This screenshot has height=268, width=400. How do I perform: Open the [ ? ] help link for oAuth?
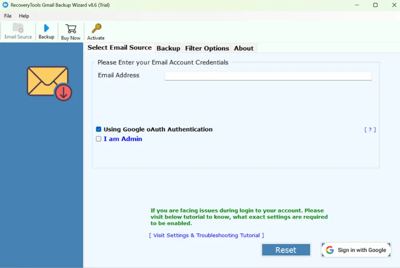tap(370, 129)
